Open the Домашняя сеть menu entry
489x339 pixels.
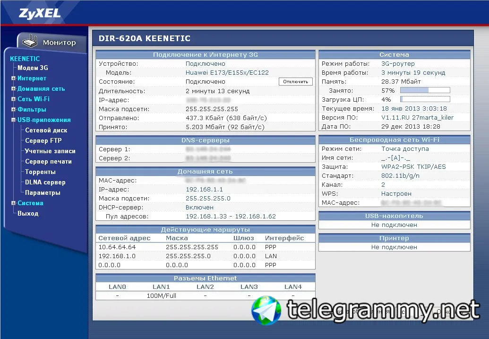click(x=41, y=89)
